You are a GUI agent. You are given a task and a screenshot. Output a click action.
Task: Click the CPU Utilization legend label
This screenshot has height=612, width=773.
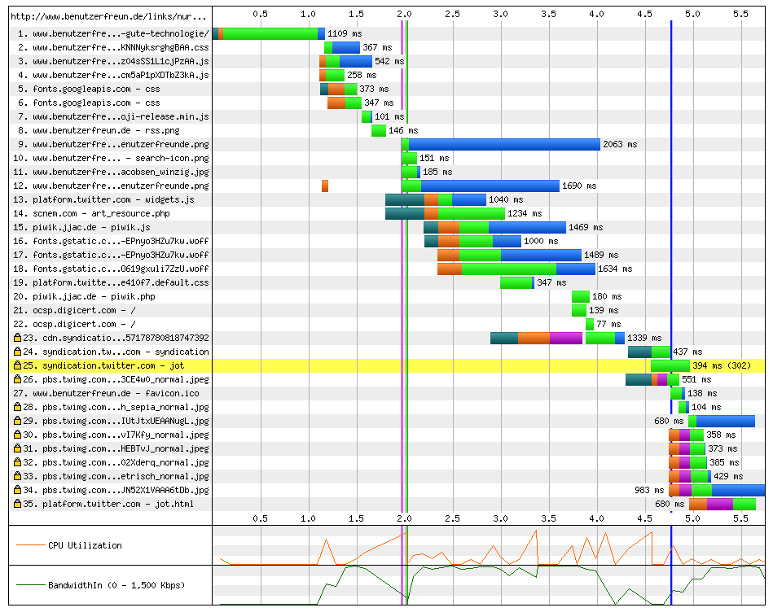[x=85, y=545]
